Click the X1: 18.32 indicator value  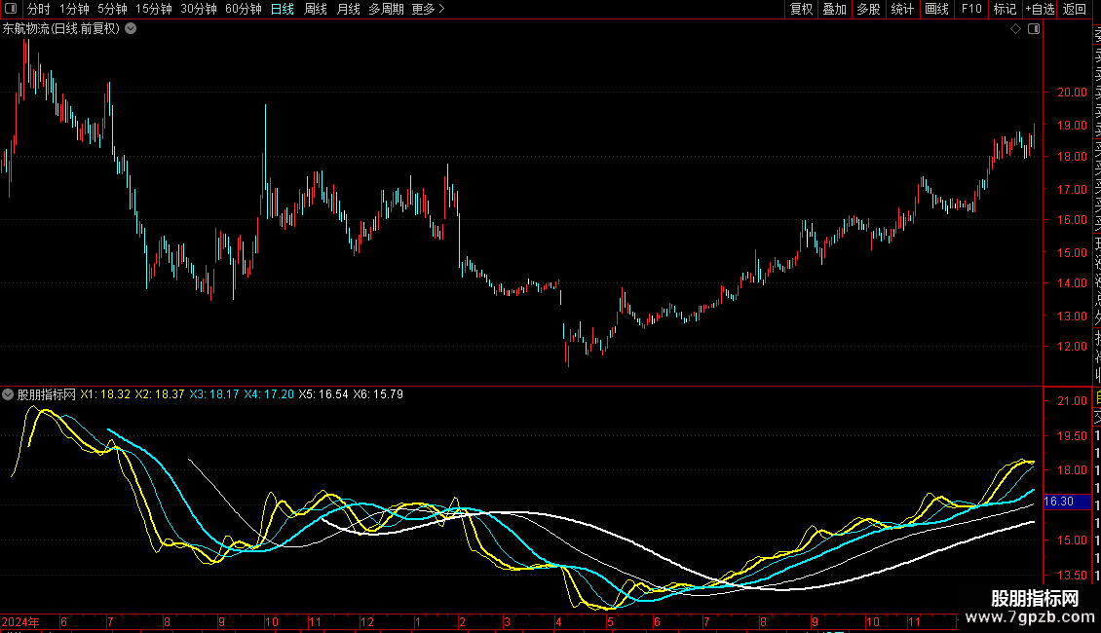105,394
